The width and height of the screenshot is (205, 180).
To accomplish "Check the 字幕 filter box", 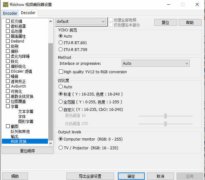I will (x=8, y=106).
